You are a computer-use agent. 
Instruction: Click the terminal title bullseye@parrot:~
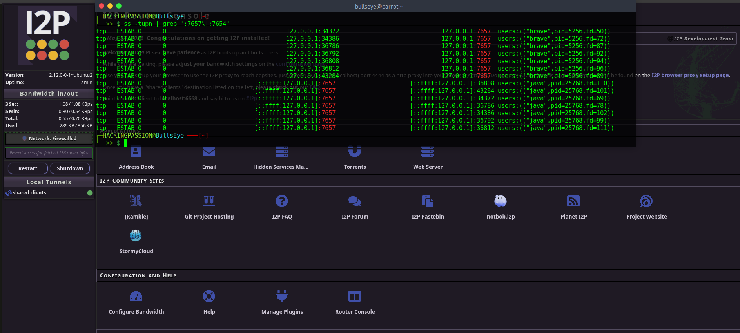(x=379, y=7)
